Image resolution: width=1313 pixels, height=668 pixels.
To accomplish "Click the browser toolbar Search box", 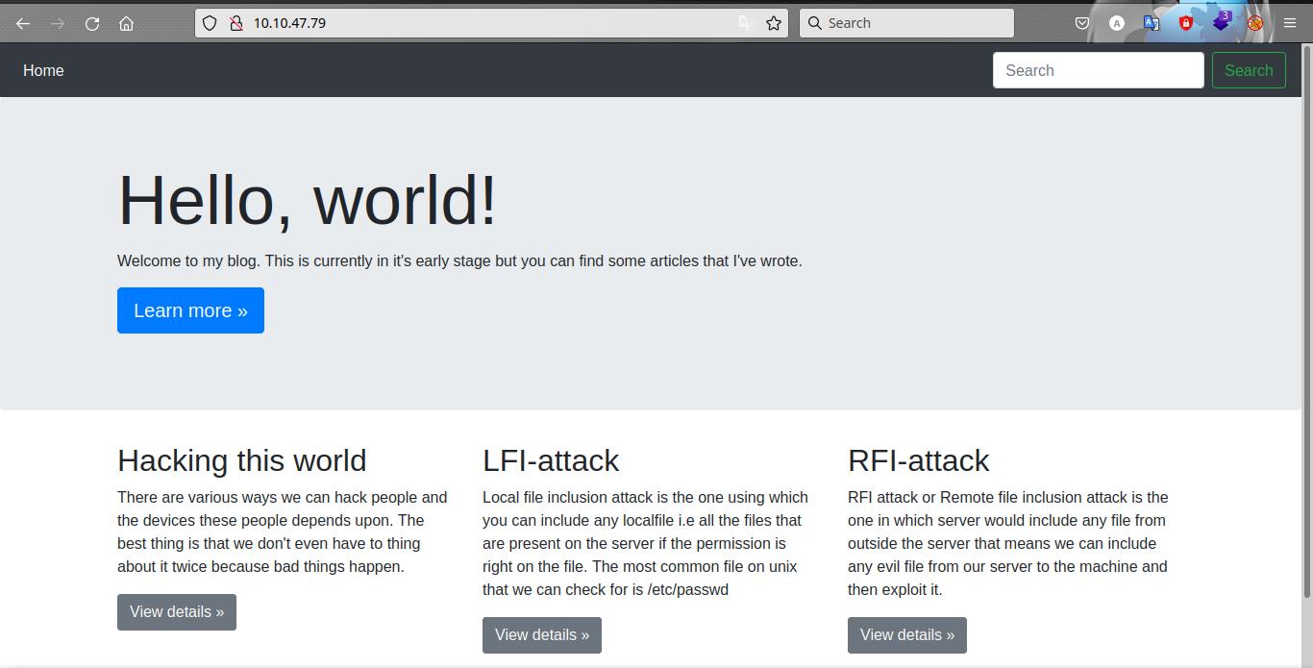I will pyautogui.click(x=906, y=23).
